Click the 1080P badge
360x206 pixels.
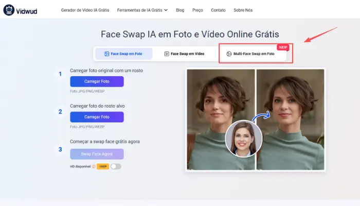pos(103,166)
